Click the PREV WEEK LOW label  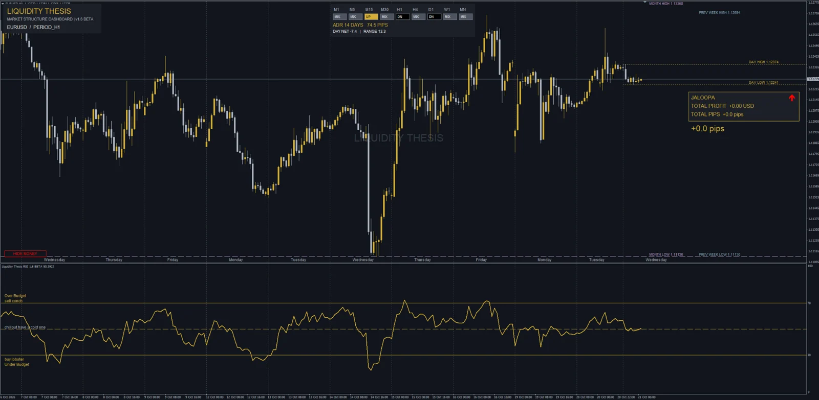coord(720,254)
